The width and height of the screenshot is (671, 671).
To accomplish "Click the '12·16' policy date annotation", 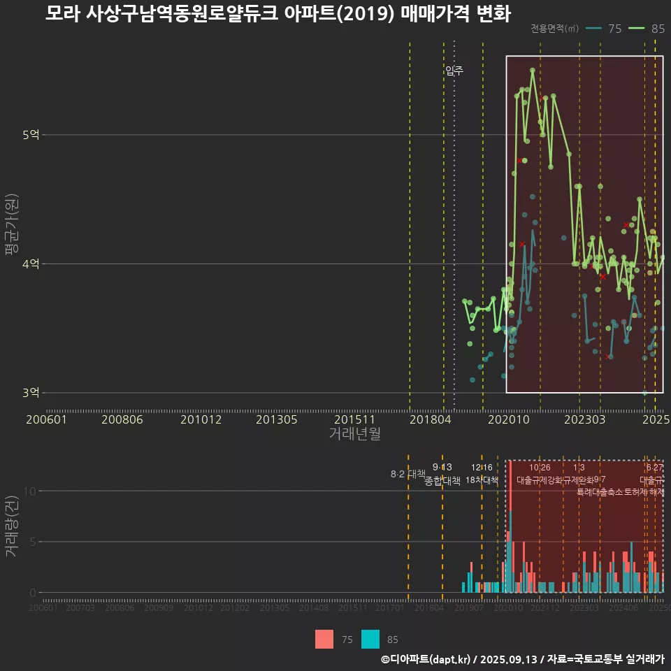I will pyautogui.click(x=482, y=468).
